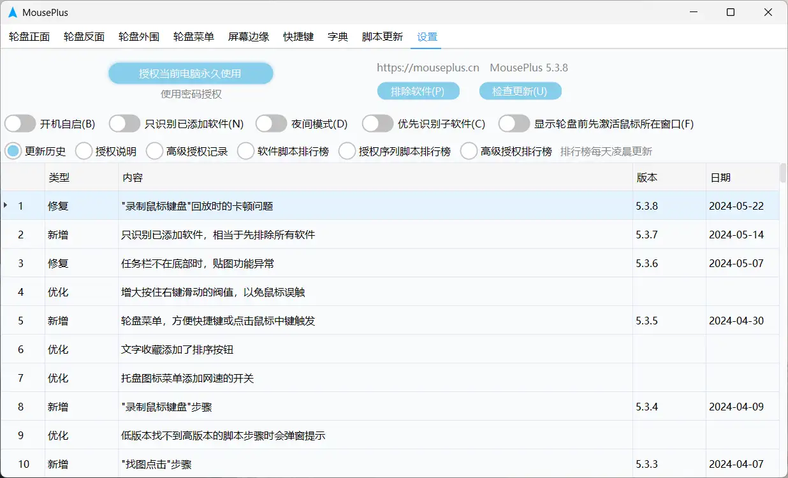Toggle 优先识别子软件(C) switch

377,124
